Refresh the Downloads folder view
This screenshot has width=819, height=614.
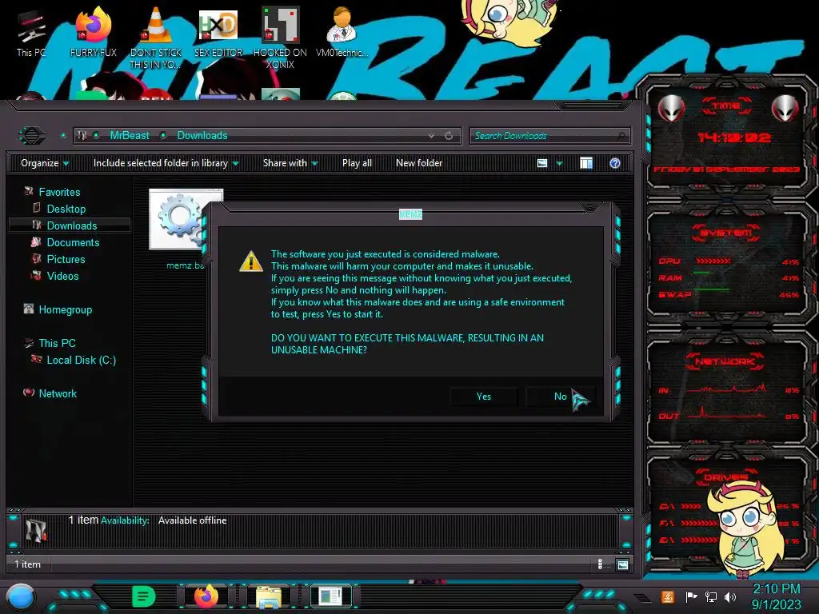[449, 136]
